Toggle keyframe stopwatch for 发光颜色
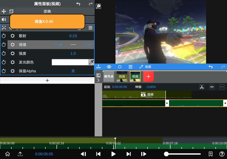The image size is (227, 159). [x=4, y=62]
